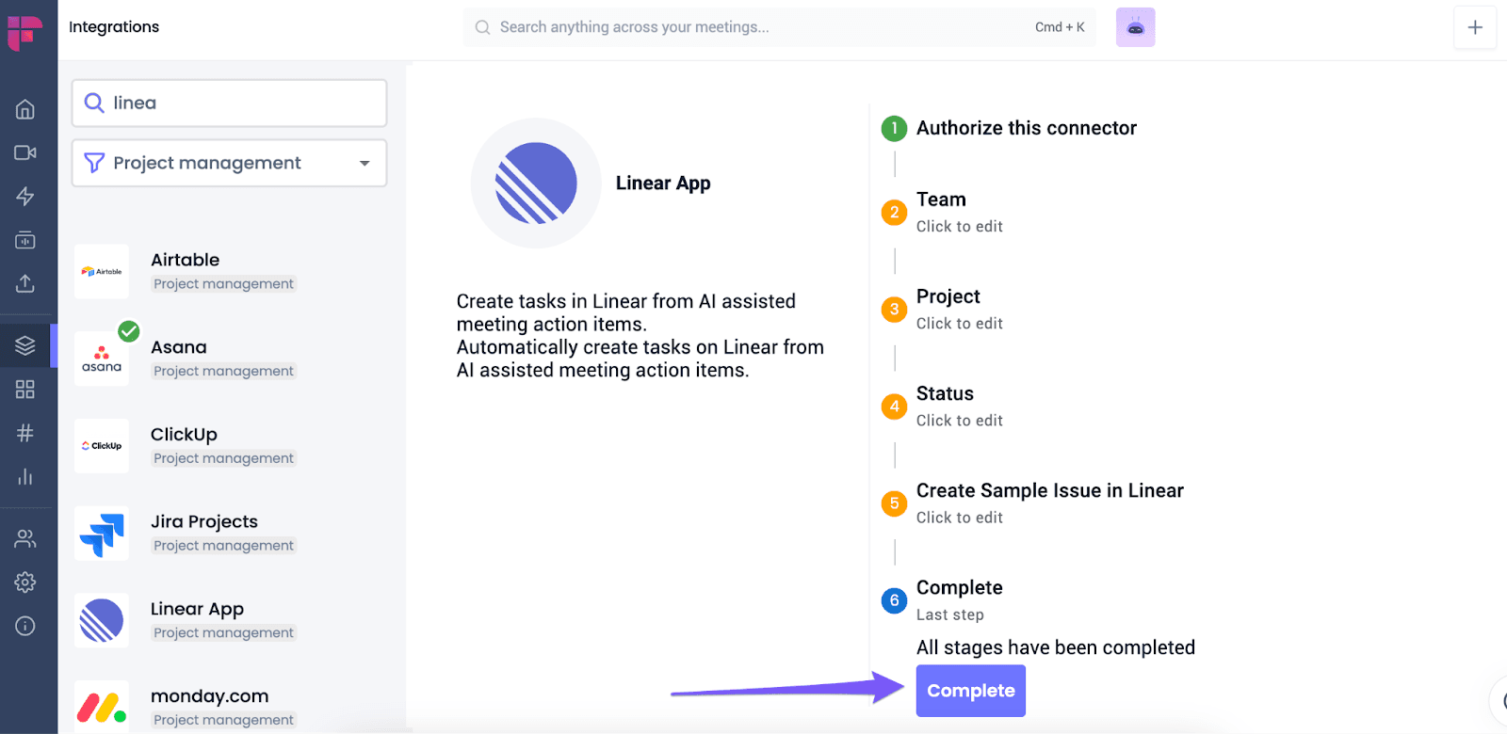
Task: Click the monday.com logo
Action: pos(102,707)
